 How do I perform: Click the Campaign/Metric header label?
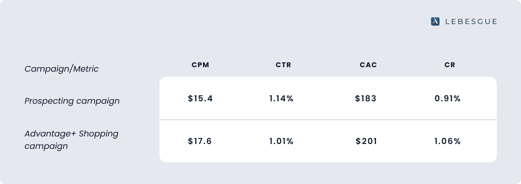coord(62,69)
